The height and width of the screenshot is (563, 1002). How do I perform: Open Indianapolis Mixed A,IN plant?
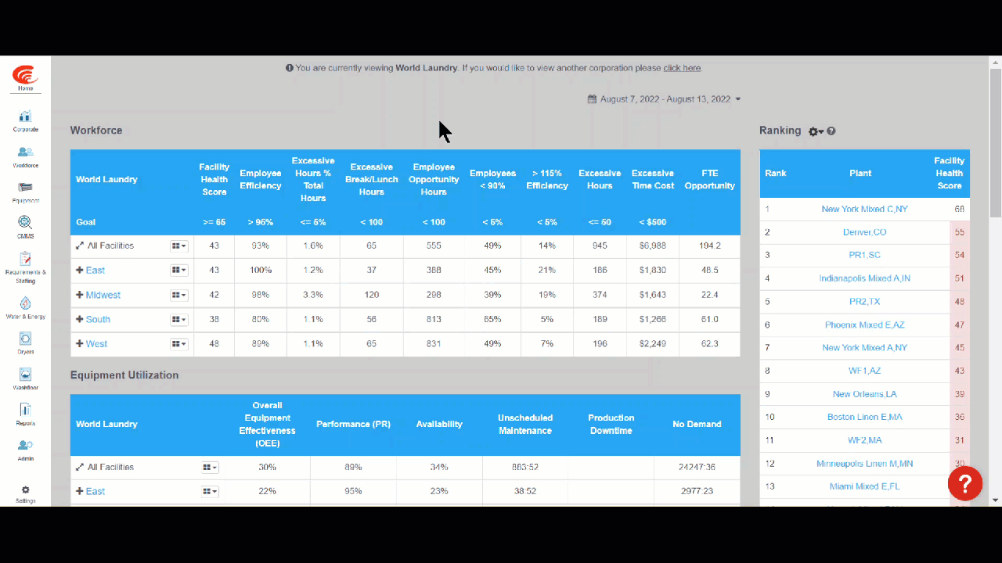point(864,278)
